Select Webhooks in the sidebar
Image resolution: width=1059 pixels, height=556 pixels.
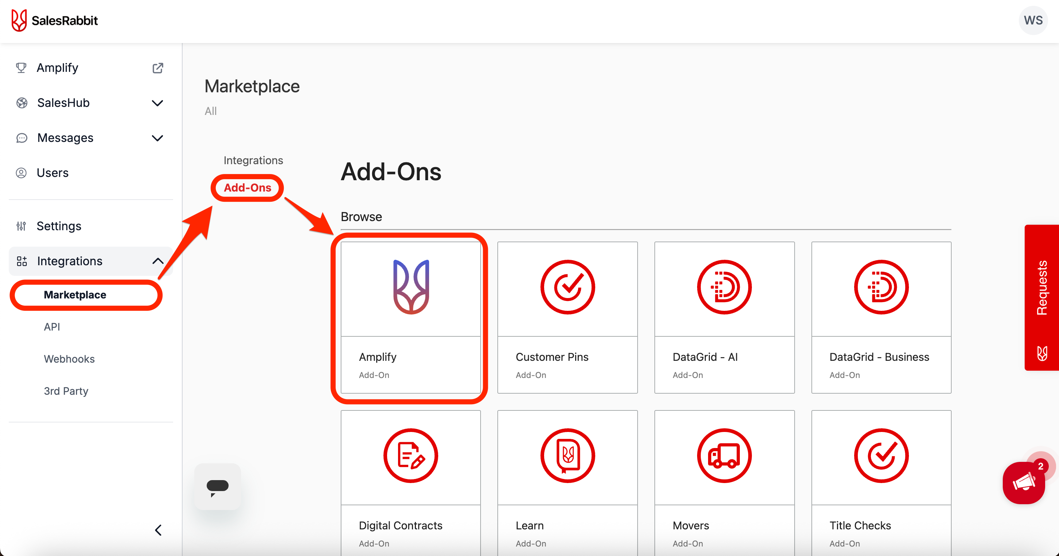click(x=69, y=359)
